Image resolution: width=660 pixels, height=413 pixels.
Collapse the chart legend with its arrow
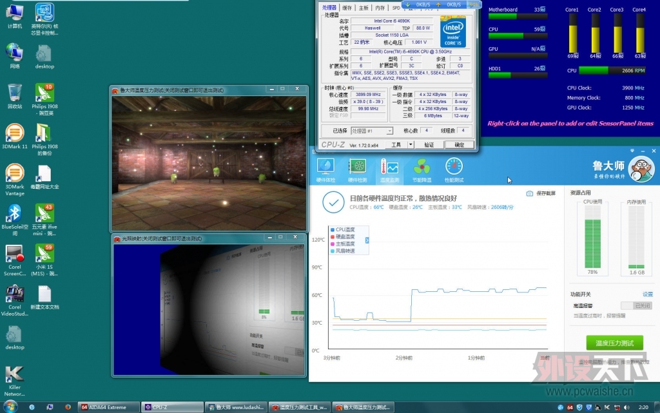367,240
